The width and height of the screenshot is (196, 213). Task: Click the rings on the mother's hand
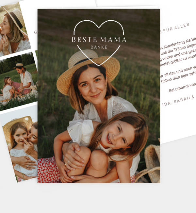click(67, 163)
